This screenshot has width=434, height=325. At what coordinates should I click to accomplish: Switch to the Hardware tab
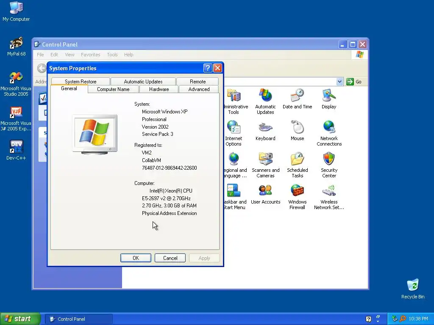coord(159,89)
